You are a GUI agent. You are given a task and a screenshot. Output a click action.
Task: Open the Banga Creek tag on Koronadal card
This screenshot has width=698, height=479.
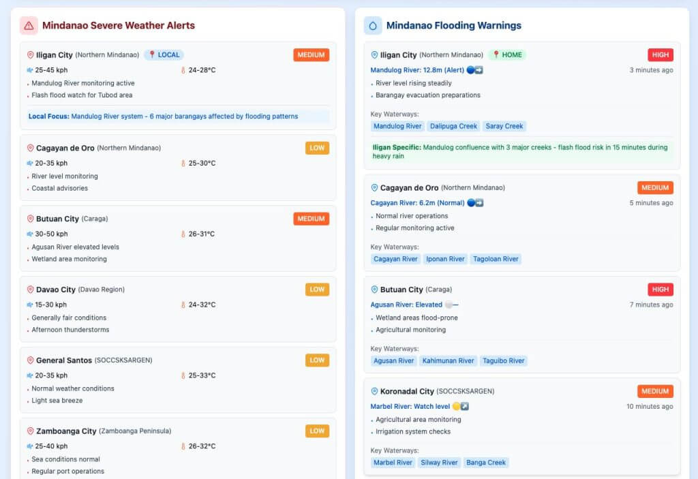[x=486, y=463]
